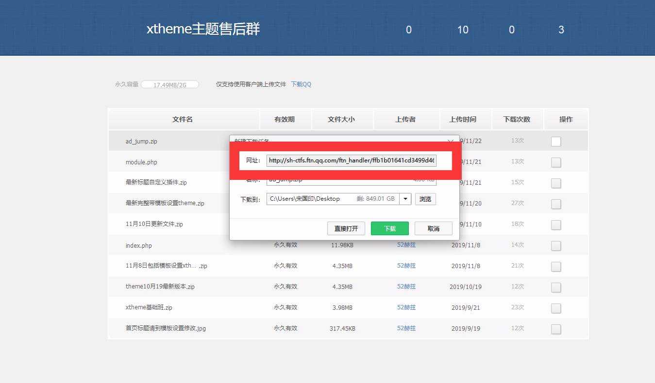Image resolution: width=655 pixels, height=383 pixels.
Task: Click the 23次 download count
Action: click(518, 307)
